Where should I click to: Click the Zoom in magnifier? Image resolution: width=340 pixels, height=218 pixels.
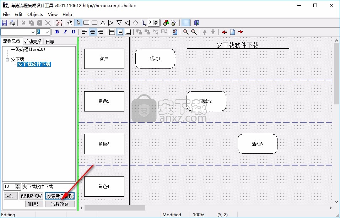(x=185, y=32)
